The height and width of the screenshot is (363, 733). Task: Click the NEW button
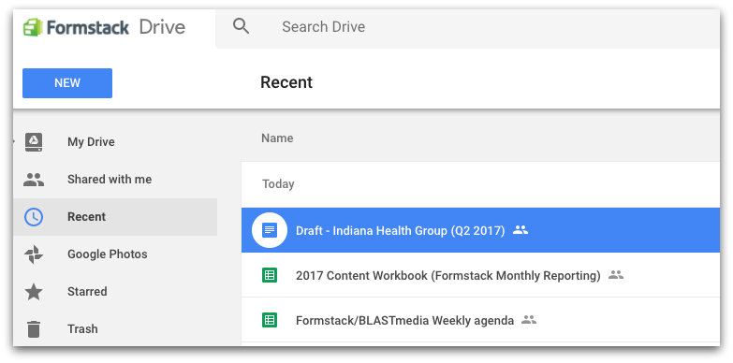[67, 83]
